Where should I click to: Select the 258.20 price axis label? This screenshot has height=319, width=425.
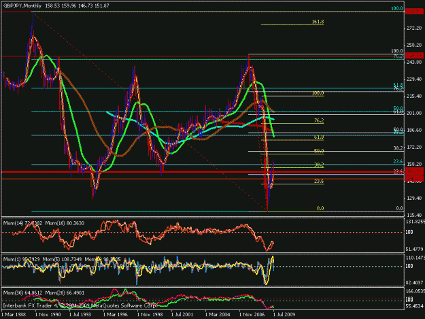click(414, 45)
